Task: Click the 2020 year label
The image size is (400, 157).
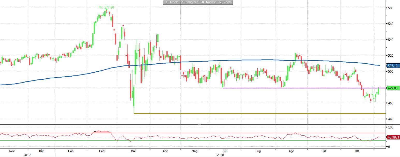Action: coord(221,155)
